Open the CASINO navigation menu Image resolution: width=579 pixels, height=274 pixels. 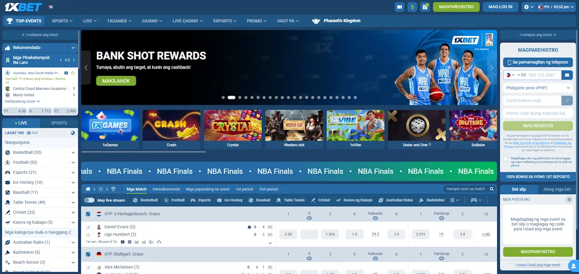pyautogui.click(x=152, y=21)
